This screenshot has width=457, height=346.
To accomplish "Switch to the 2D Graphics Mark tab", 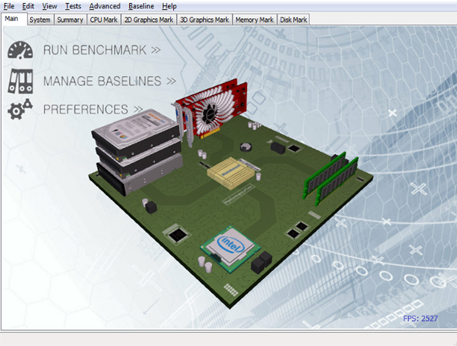I will pos(149,20).
